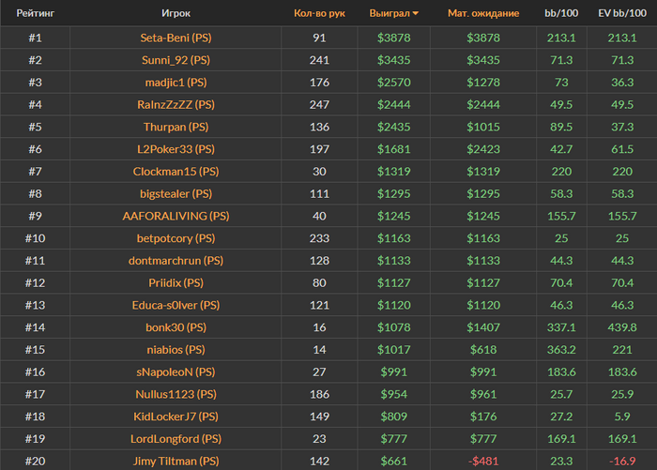Sort table by Рейтинг column
The width and height of the screenshot is (657, 470).
click(34, 14)
